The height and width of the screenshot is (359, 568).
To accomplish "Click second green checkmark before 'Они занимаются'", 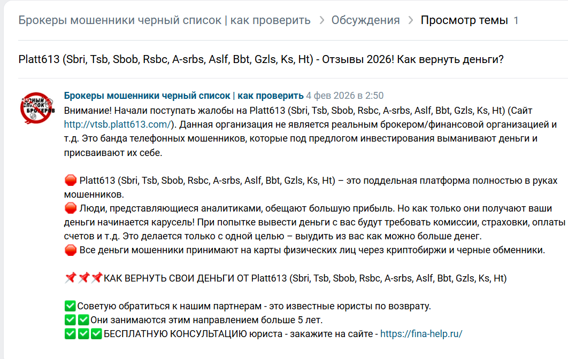I will click(83, 320).
